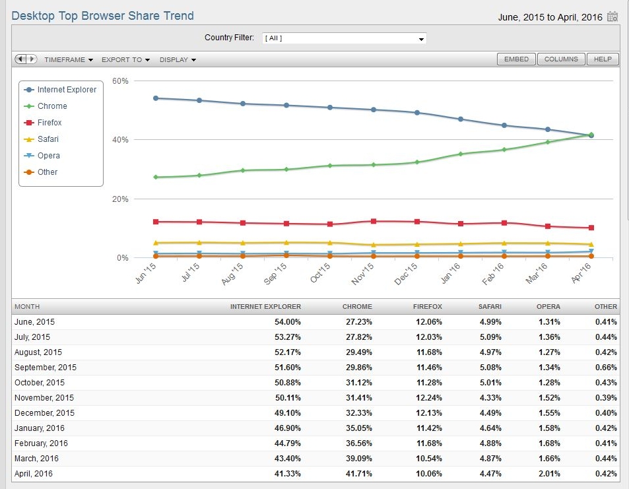
Task: Click the HELP button
Action: tap(603, 59)
